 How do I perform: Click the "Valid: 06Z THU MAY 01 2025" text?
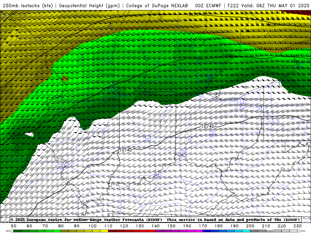pyautogui.click(x=275, y=6)
